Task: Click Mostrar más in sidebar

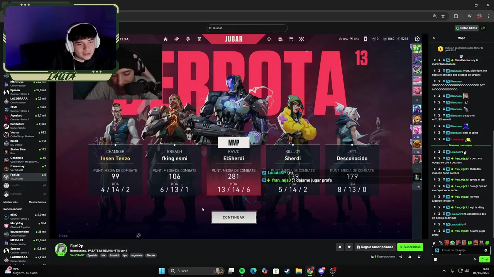Action: [x=10, y=202]
